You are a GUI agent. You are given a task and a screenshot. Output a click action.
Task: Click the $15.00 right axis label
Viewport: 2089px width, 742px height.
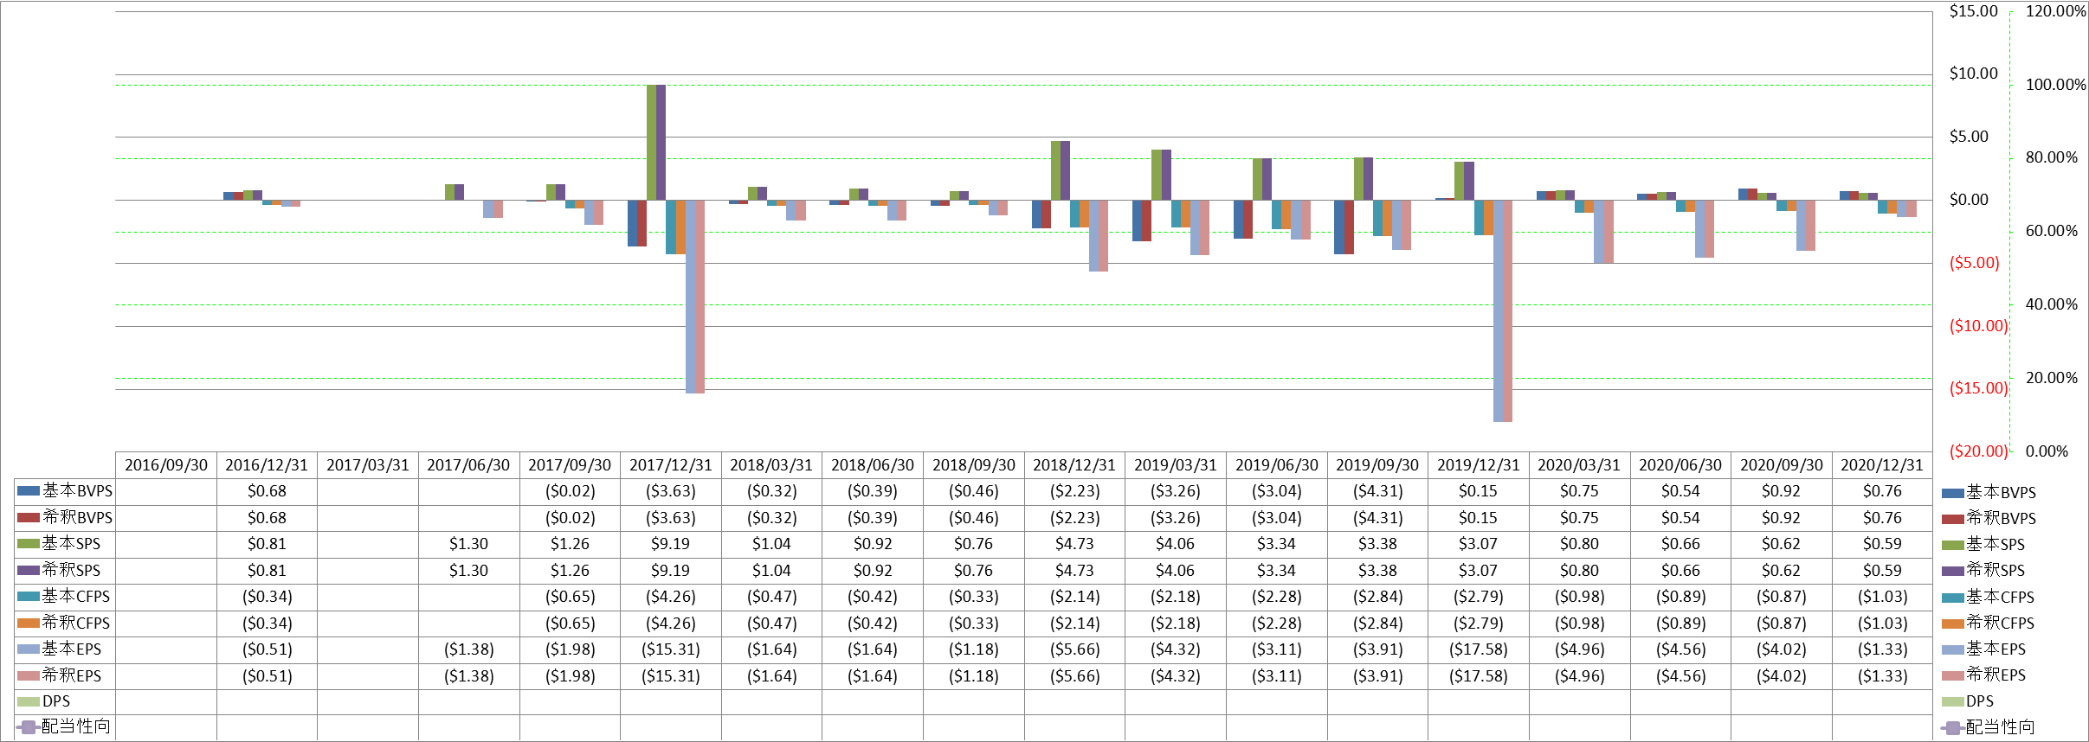(x=1973, y=11)
